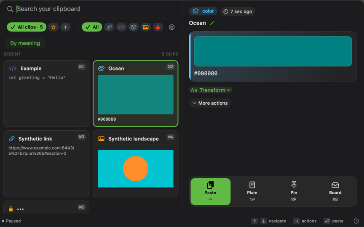This screenshot has height=227, width=364.
Task: Filter clips by code type
Action: click(121, 27)
